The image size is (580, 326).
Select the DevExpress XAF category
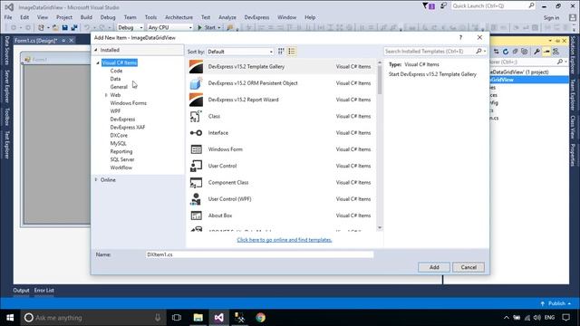128,127
